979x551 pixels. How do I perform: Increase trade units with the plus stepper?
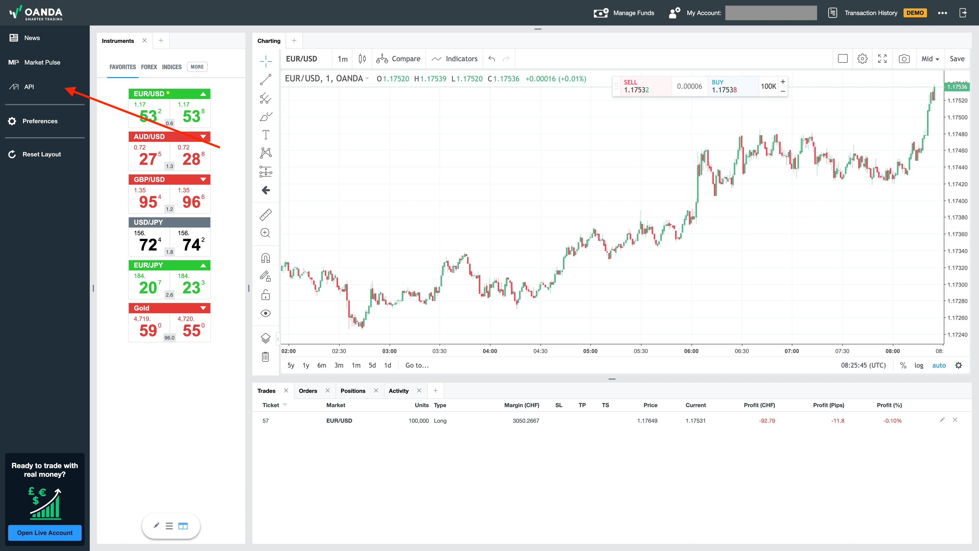click(783, 82)
